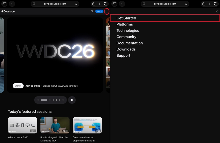Viewport: 220px width, 143px height.
Task: Click the Today's featured sessions heading
Action: (30, 112)
